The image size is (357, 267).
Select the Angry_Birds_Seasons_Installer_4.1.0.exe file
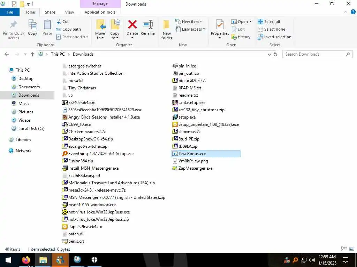(101, 117)
